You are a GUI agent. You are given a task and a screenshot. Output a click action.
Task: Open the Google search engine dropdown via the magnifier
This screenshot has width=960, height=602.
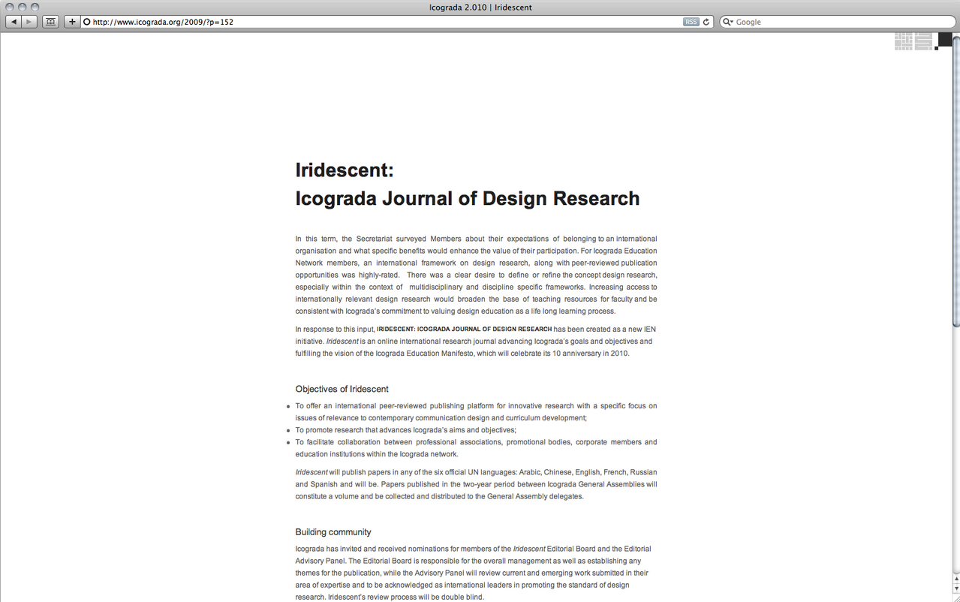[x=726, y=22]
